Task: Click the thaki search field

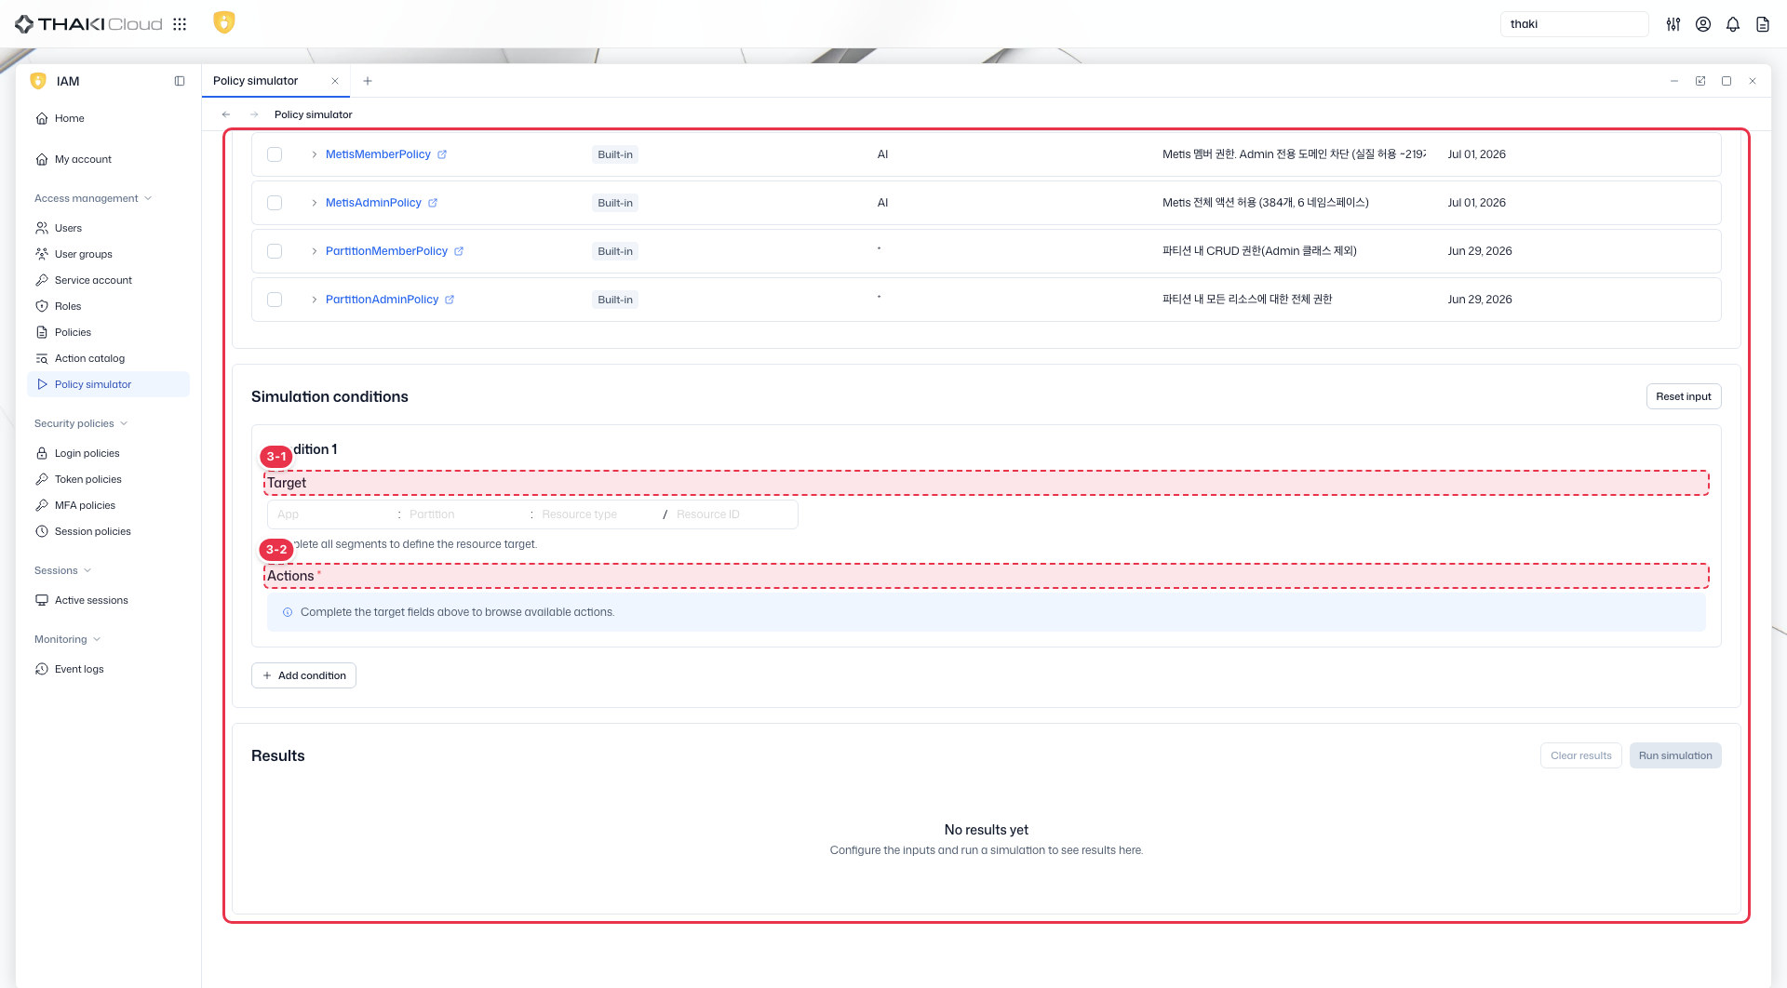Action: click(x=1574, y=24)
